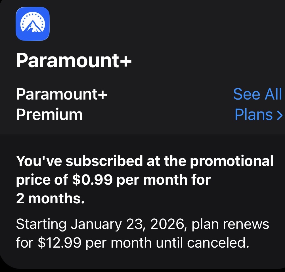This screenshot has height=272, width=285.
Task: Tap the Paramount+ plan name line
Action: click(x=62, y=94)
